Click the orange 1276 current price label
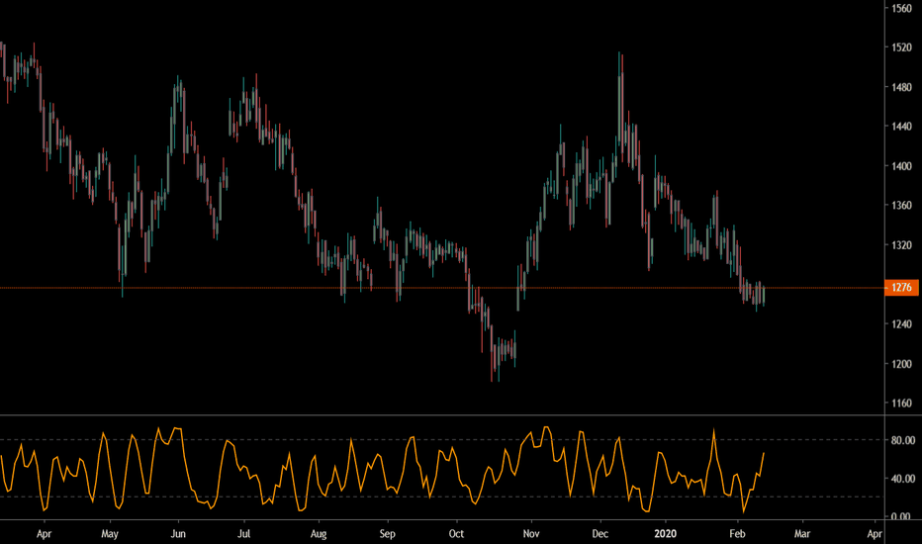922x544 pixels. coord(901,288)
